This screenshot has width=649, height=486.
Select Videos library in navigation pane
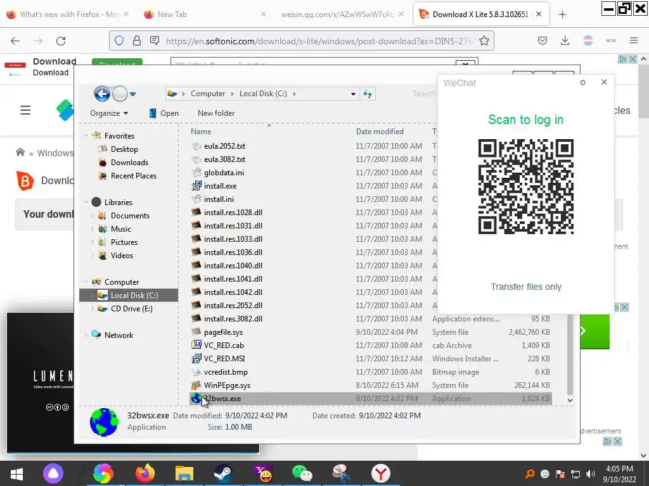pos(122,256)
